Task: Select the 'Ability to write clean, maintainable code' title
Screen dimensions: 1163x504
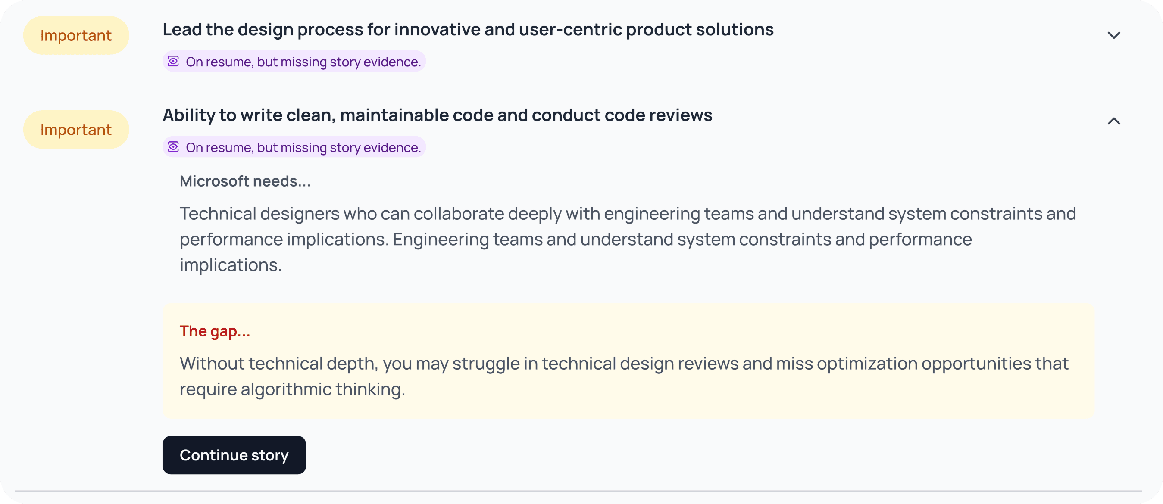Action: click(x=437, y=115)
